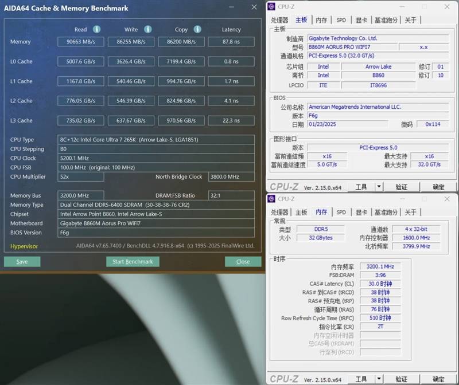This screenshot has width=459, height=385.
Task: Click memory controller value 1600.0 MHz
Action: point(417,238)
